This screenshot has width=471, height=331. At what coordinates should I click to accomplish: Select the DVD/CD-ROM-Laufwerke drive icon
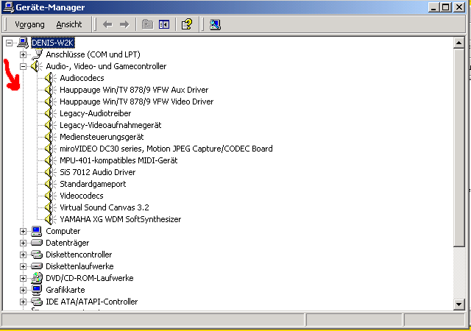[37, 278]
